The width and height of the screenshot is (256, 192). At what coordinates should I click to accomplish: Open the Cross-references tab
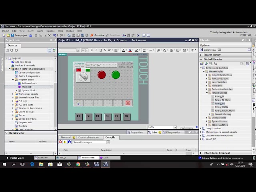88,137
